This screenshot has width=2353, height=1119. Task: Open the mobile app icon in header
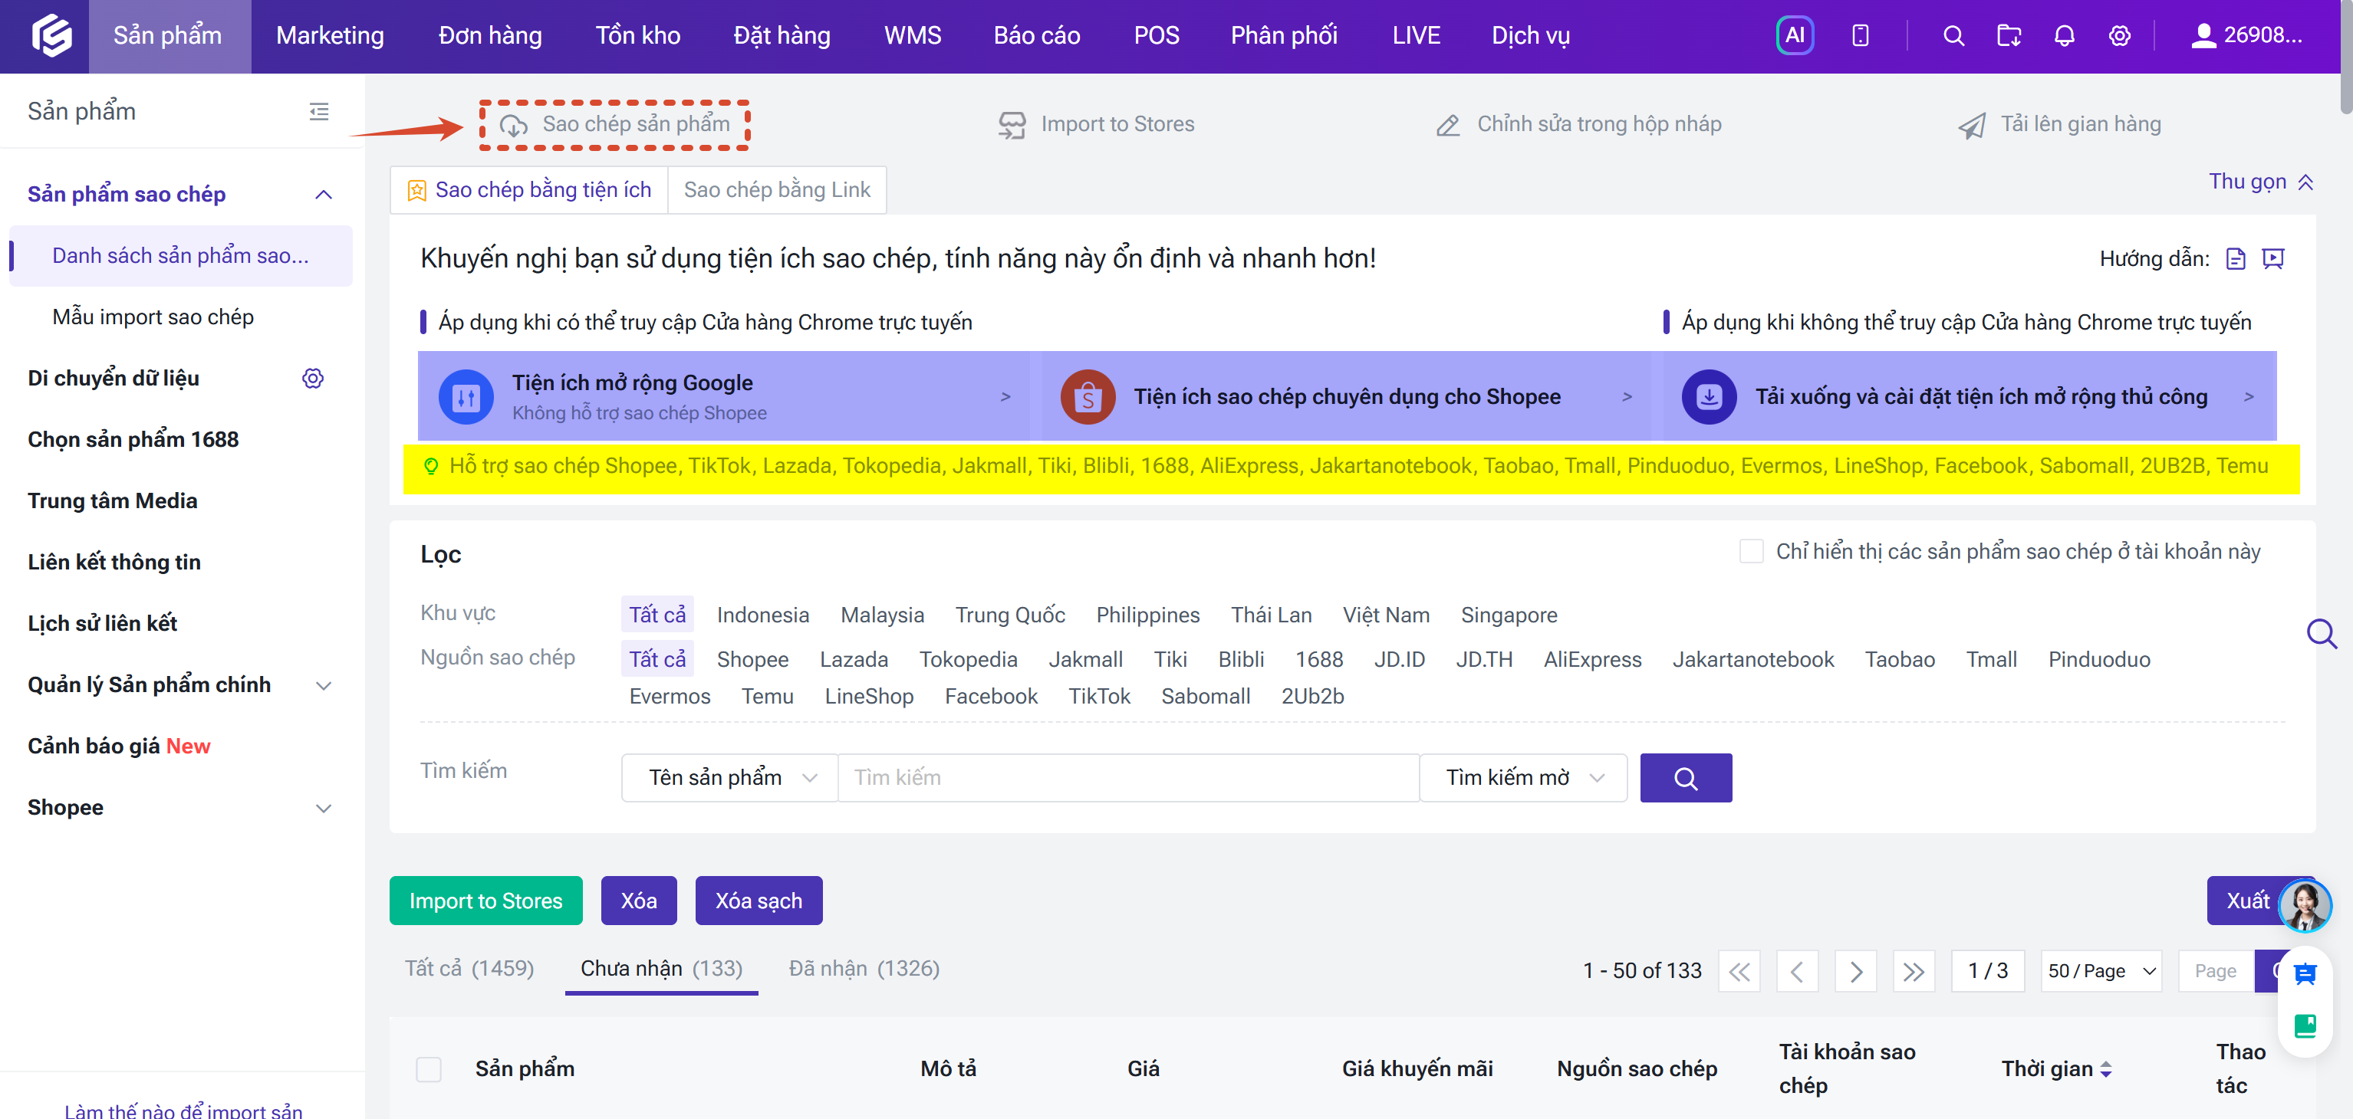(x=1860, y=35)
